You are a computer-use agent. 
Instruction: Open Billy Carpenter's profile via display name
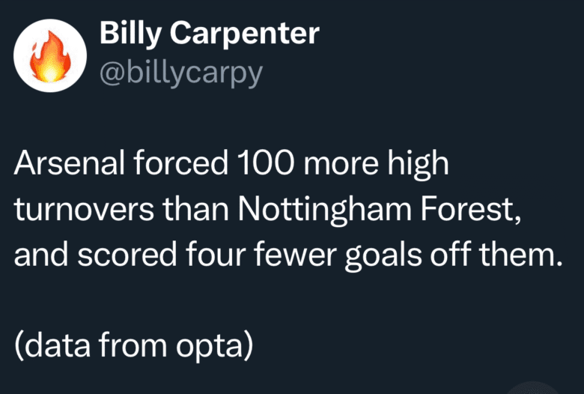pos(210,32)
